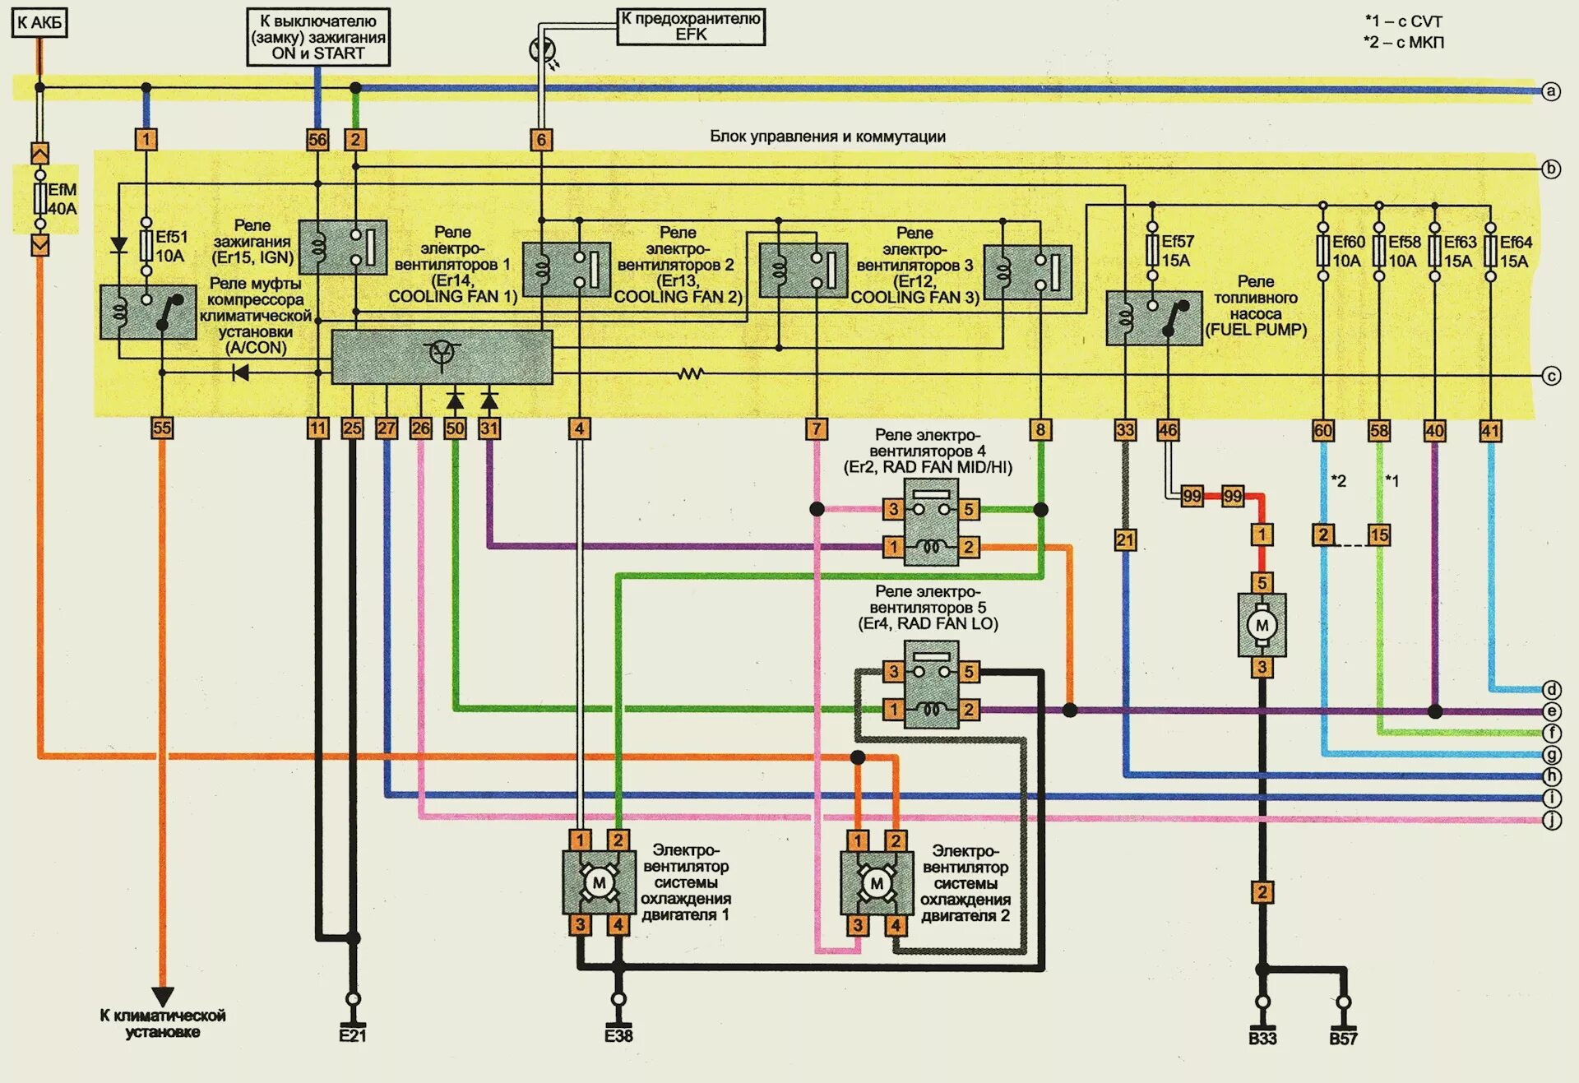Click the RAD FAN LO relay symbol
1579x1083 pixels.
pos(931,686)
